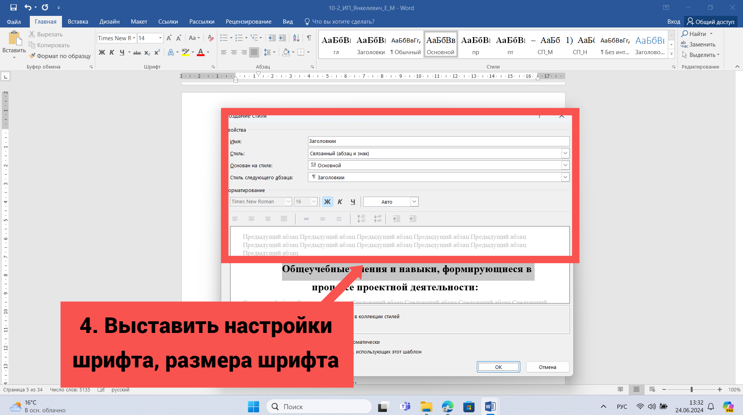Click Поиск search box on taskbar

319,406
